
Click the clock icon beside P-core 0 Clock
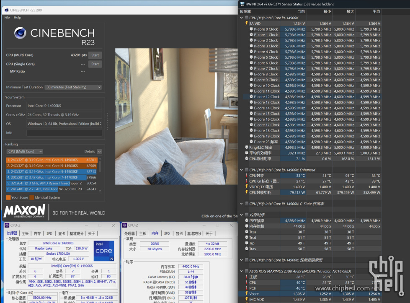pyautogui.click(x=251, y=29)
